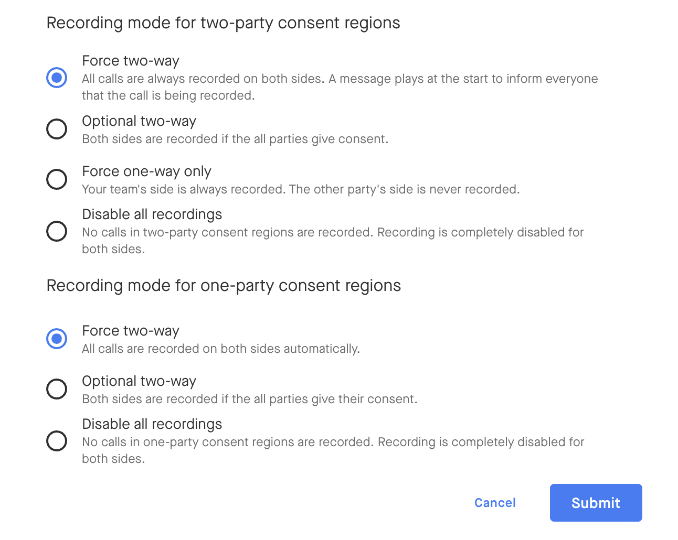Select Force two-way radio for two-party regions
The width and height of the screenshot is (678, 540).
[57, 78]
